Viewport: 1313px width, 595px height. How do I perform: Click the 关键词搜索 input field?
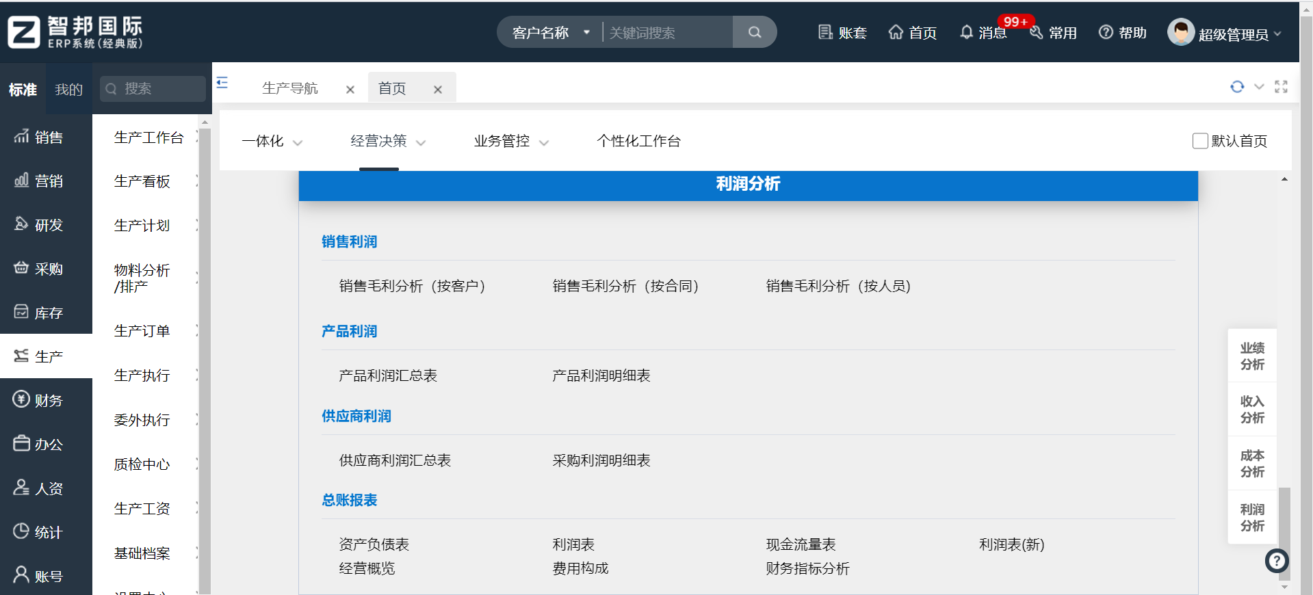[x=667, y=32]
